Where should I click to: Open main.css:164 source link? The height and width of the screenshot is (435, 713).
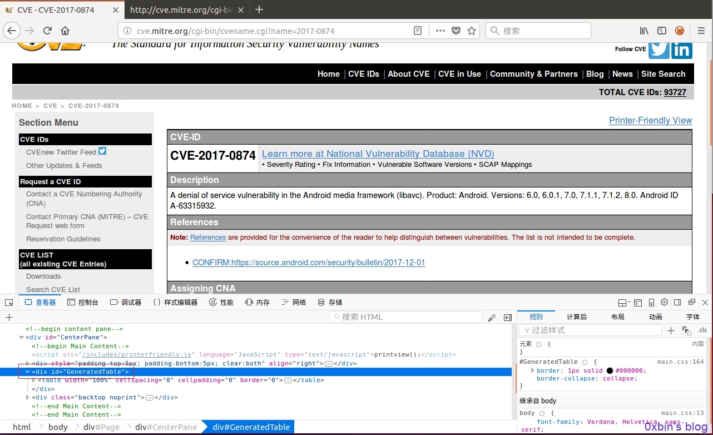[x=680, y=362]
